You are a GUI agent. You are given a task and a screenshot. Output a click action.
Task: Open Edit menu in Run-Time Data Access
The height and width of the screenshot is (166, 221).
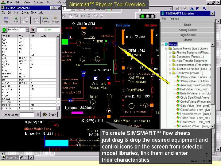click(x=10, y=13)
